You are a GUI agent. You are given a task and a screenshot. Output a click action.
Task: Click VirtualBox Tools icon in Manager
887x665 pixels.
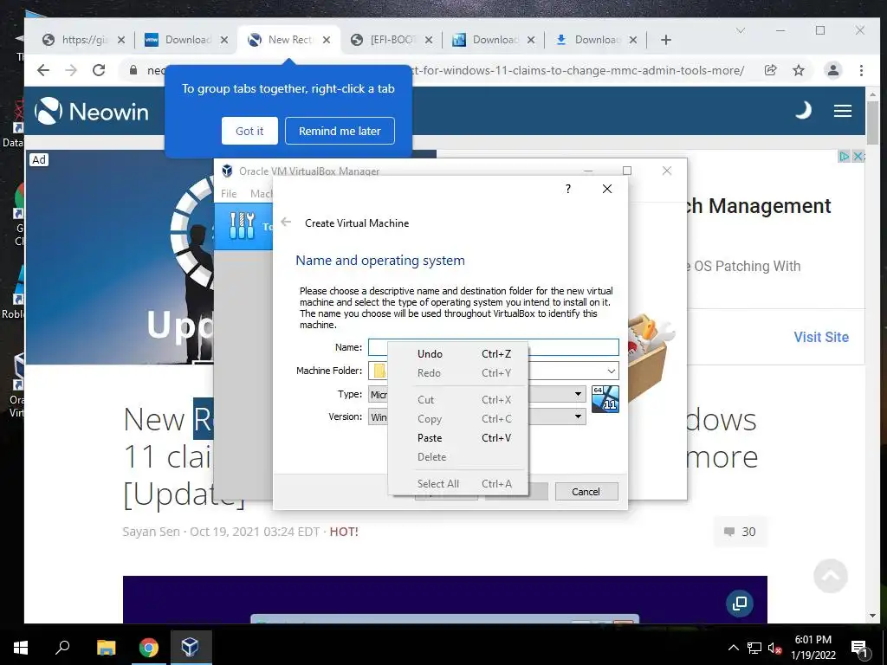(x=243, y=226)
